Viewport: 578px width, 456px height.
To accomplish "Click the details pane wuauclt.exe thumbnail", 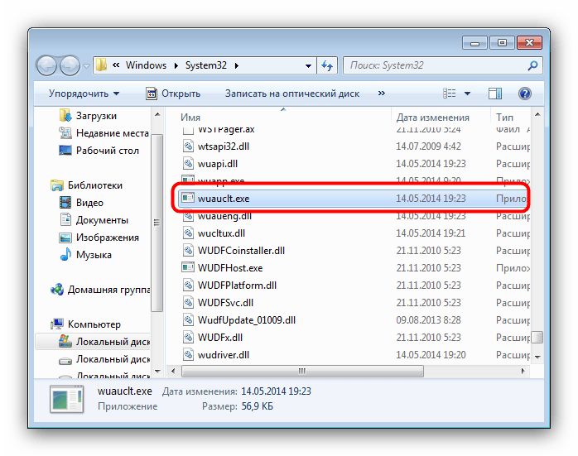I will pos(67,399).
